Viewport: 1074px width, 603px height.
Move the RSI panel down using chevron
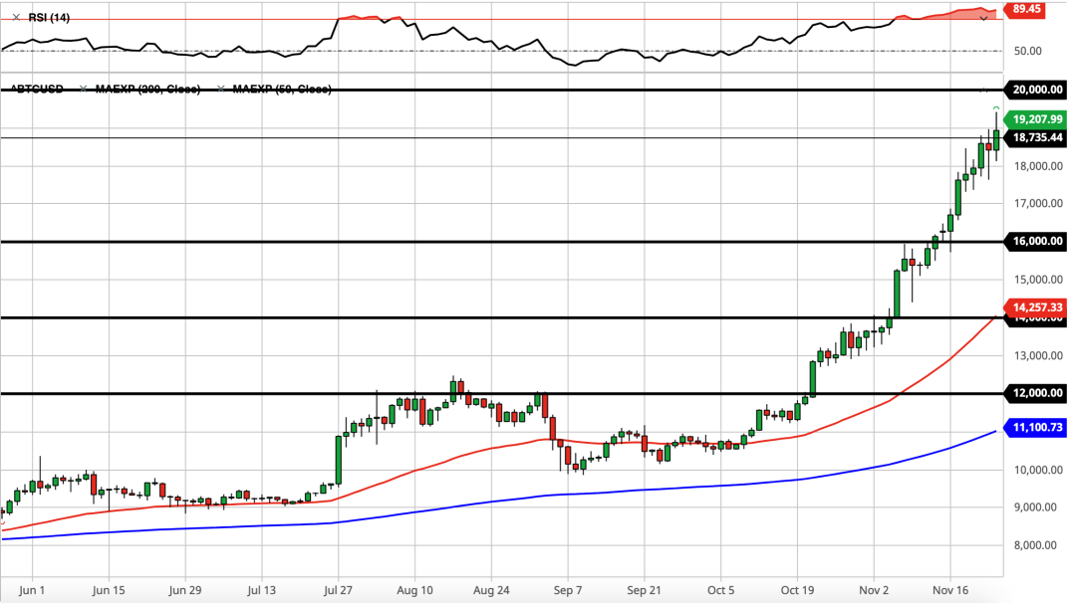(x=983, y=19)
